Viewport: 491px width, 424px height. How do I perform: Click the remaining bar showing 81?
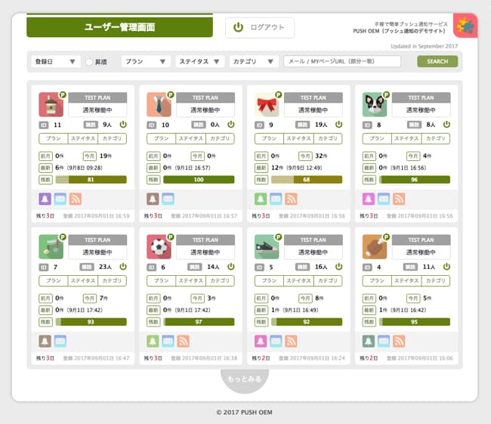[91, 180]
